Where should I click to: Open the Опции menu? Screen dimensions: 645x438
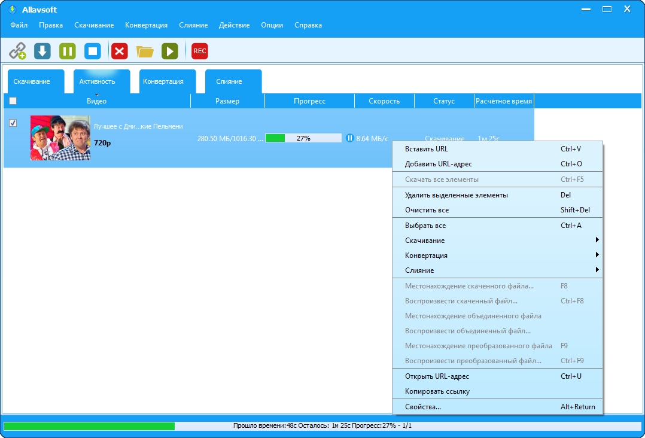click(x=272, y=25)
